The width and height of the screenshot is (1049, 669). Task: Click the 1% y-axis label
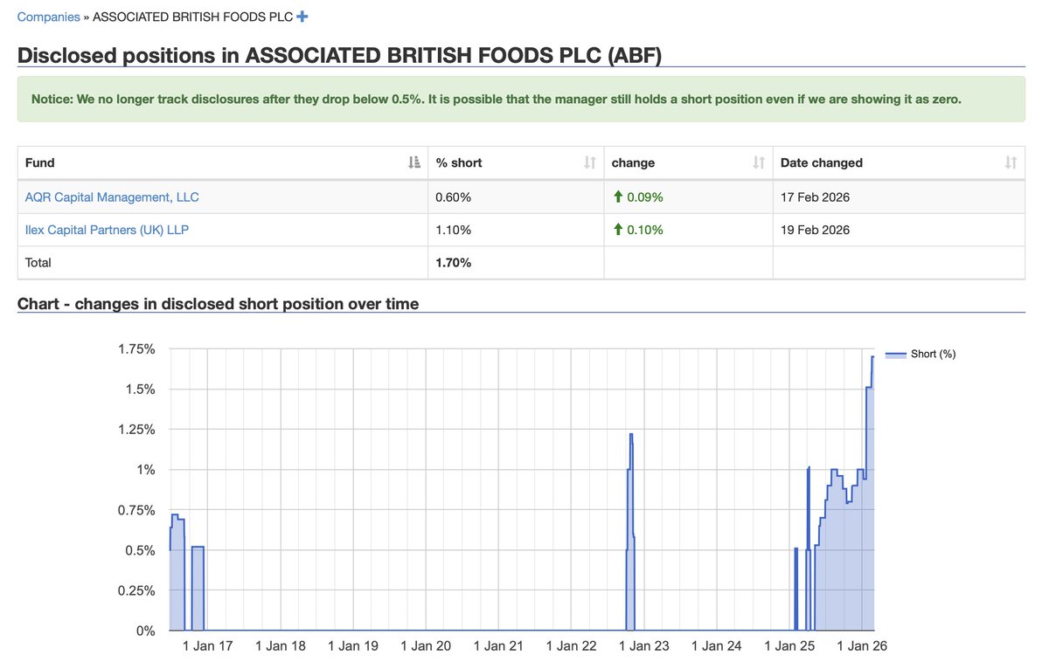[x=144, y=469]
